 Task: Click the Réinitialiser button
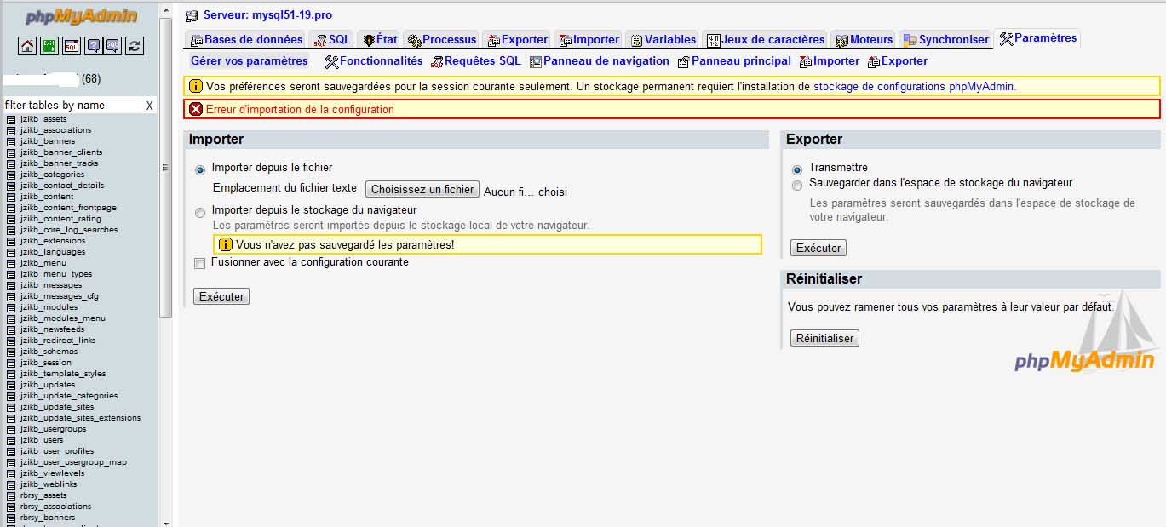coord(824,338)
